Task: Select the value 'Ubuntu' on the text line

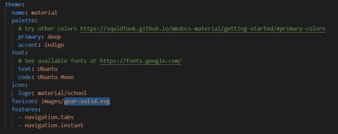Action: click(x=48, y=69)
